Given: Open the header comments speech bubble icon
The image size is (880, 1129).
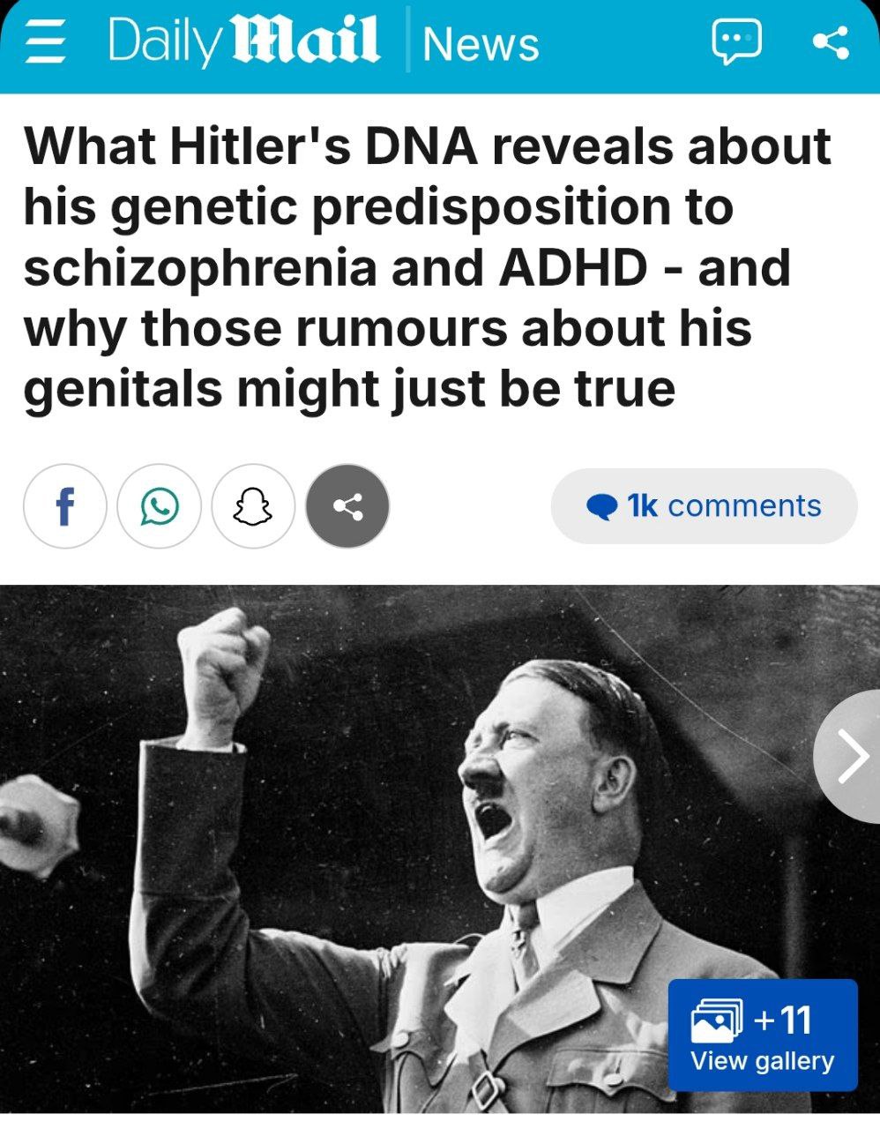Looking at the screenshot, I should tap(735, 42).
